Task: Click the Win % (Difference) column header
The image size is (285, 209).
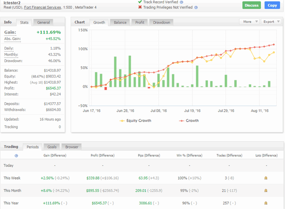Action: pos(189,156)
